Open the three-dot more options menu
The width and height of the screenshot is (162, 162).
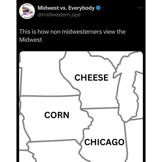139,8
